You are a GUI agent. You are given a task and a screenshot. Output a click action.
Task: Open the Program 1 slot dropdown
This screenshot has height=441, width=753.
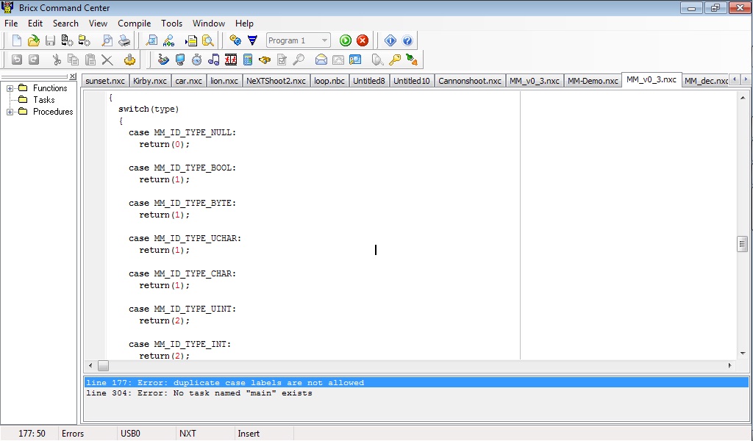pos(324,41)
